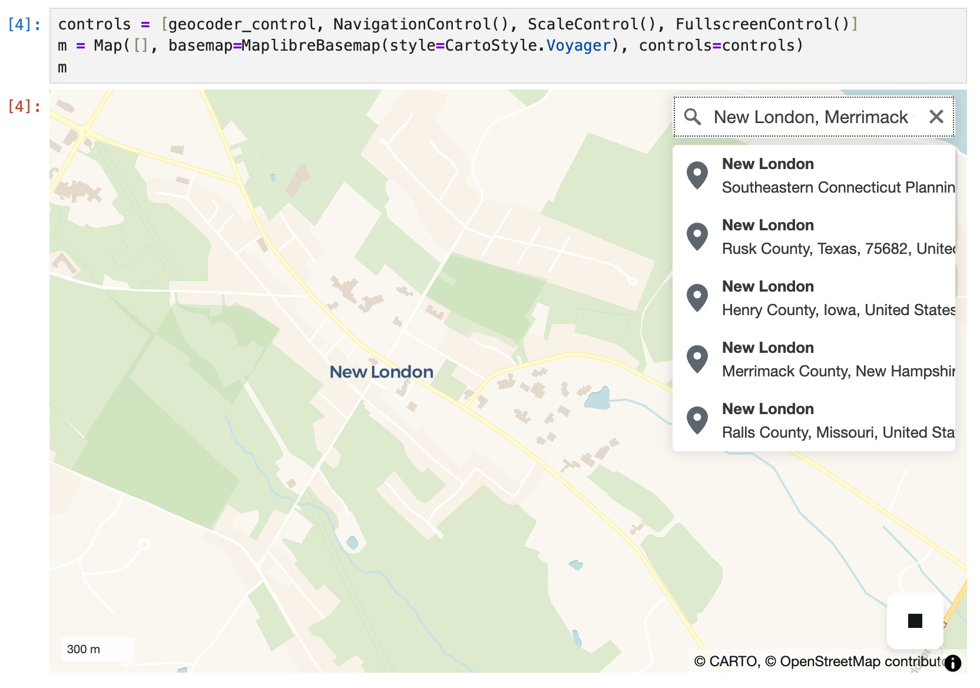Click the magnifying glass search icon
The image size is (980, 688).
[693, 117]
